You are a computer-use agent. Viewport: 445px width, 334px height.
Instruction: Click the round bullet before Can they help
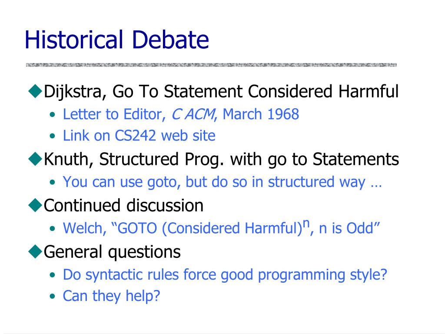52,296
